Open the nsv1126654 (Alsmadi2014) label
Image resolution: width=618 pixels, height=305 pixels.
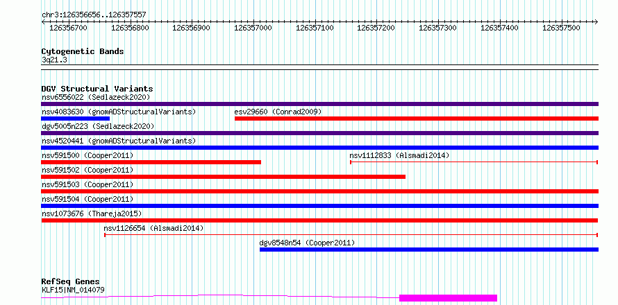coord(153,228)
